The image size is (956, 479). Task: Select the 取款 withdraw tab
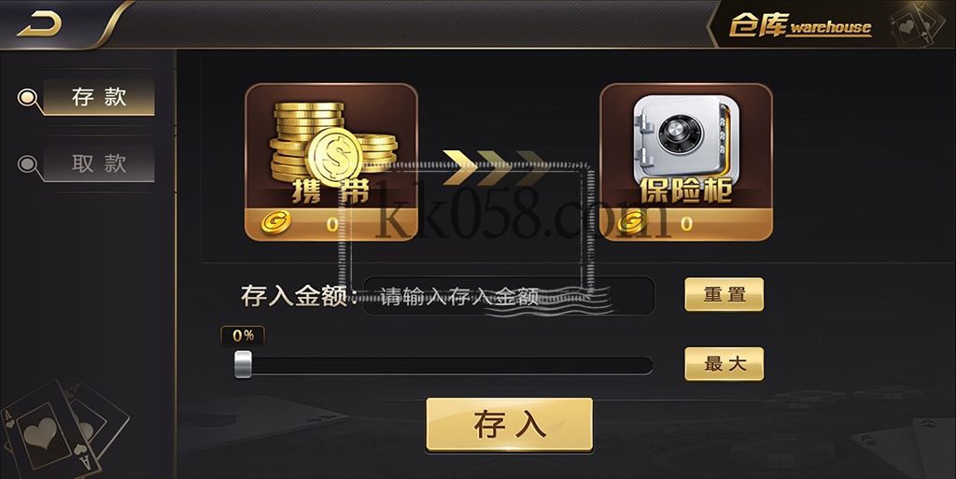[x=99, y=163]
